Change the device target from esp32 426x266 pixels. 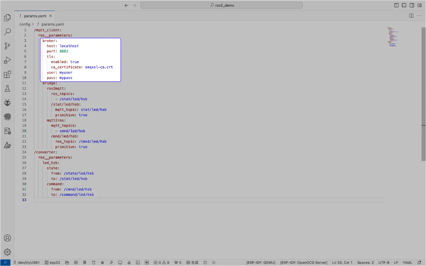pos(52,262)
